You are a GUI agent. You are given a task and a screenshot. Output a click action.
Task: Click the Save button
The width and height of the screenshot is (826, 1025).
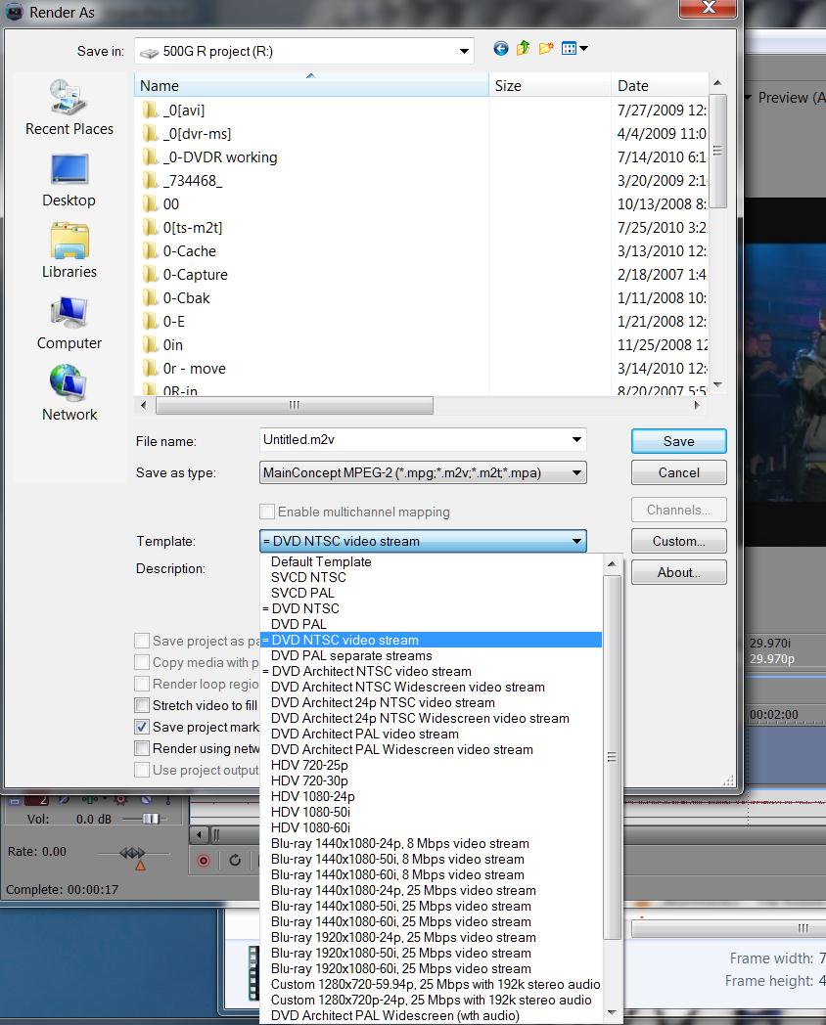(x=679, y=441)
